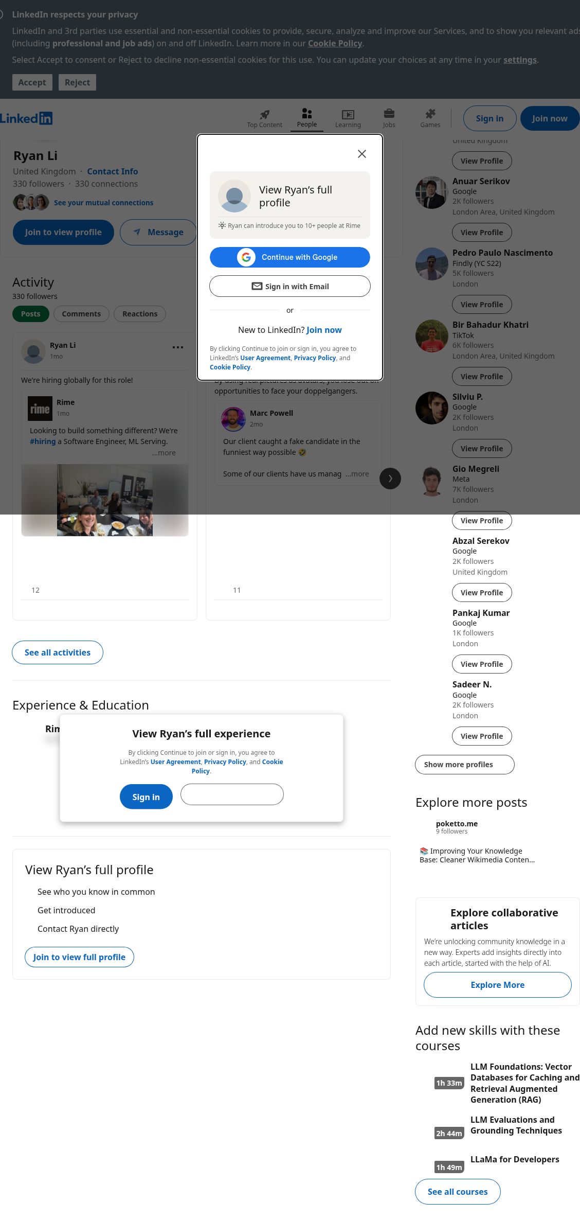Viewport: 580px width, 1221px height.
Task: Open the Games puzzle icon
Action: click(430, 114)
